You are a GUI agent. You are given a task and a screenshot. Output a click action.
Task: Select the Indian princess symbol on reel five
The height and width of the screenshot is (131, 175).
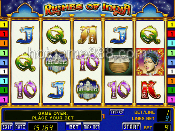coord(150,62)
